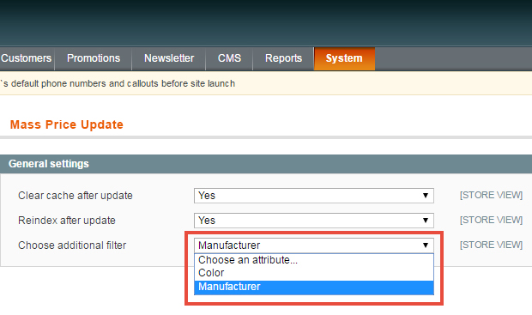
Task: Select Color option in filter list
Action: pyautogui.click(x=314, y=273)
